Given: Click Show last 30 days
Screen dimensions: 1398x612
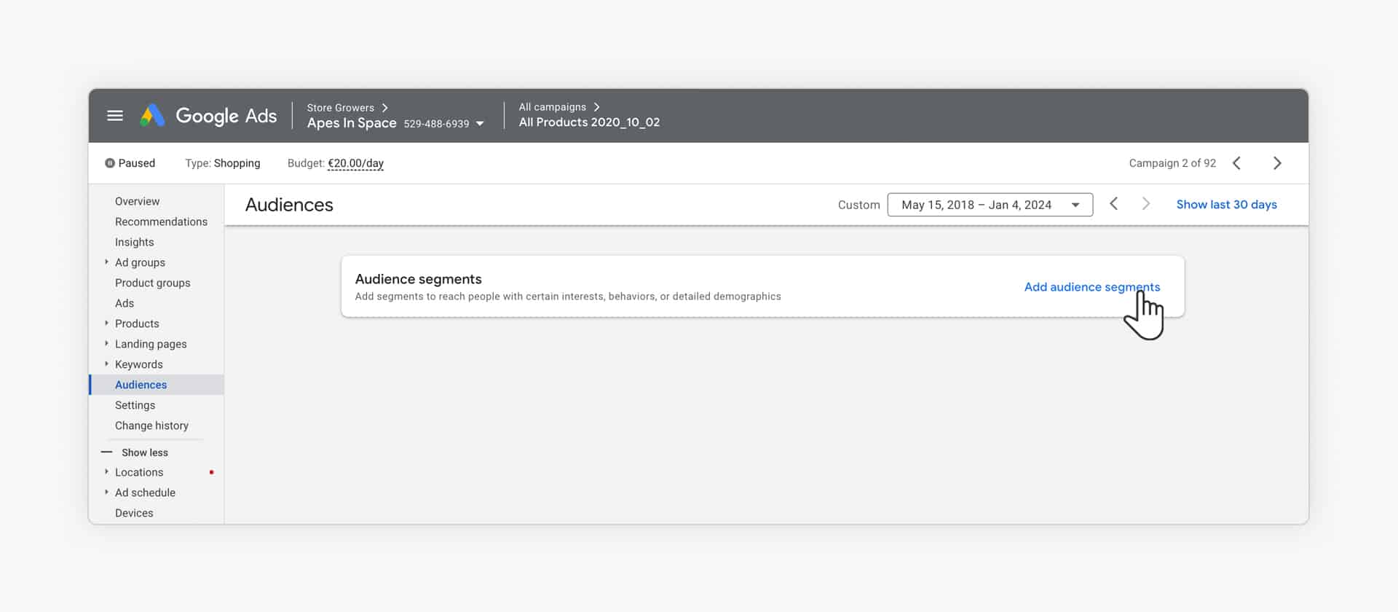Looking at the screenshot, I should click(x=1226, y=205).
